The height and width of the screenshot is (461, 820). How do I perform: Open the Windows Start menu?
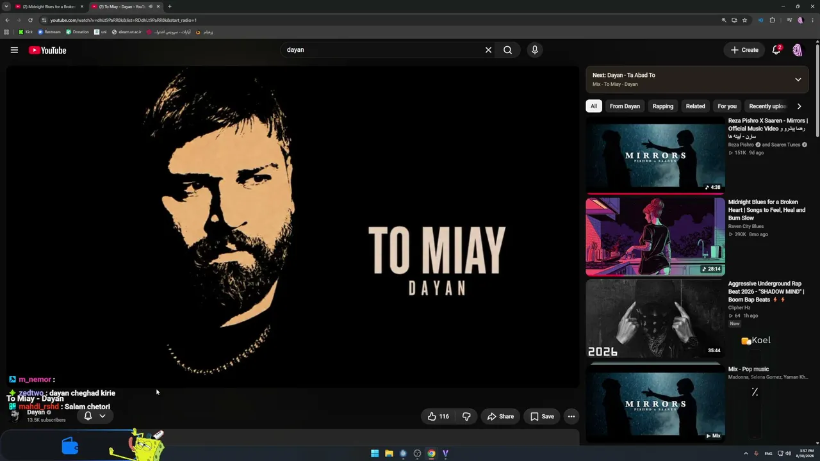coord(375,453)
